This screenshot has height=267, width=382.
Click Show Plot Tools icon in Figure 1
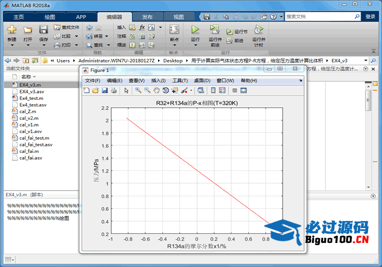click(244, 90)
